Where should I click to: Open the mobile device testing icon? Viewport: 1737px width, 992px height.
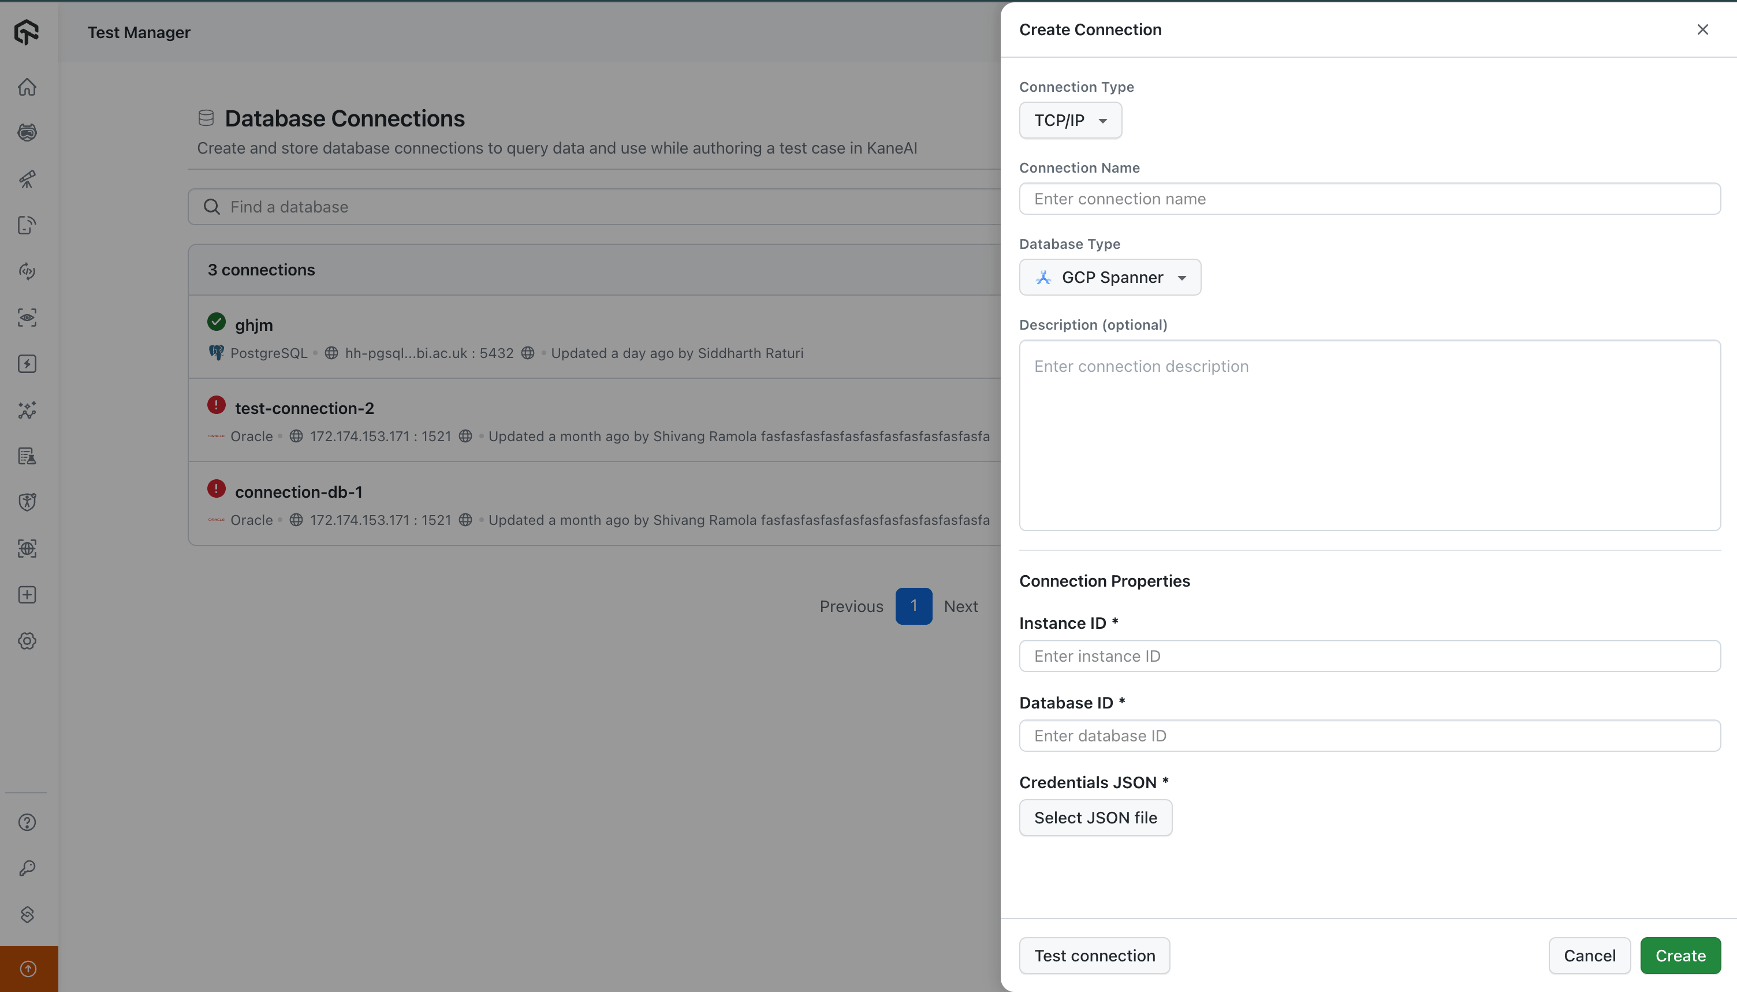27,225
